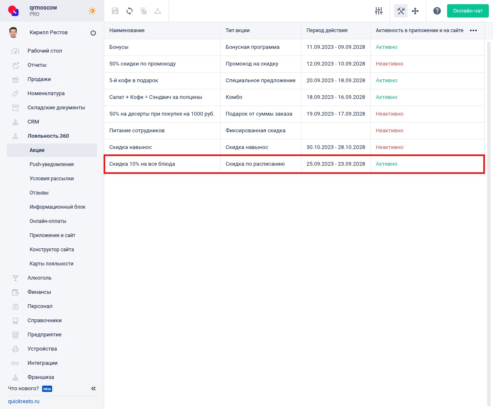
Task: Open the three-dots column options menu
Action: click(x=473, y=30)
